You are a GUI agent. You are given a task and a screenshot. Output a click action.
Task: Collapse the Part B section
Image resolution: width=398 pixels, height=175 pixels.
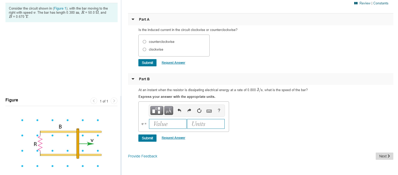133,79
